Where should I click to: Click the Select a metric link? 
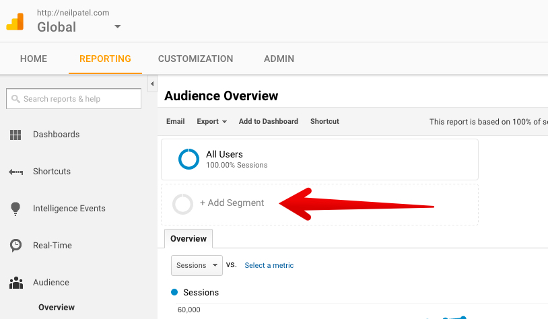(269, 265)
